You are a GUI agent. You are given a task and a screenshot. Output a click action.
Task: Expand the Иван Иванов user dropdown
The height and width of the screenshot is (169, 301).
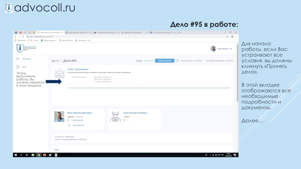231,49
